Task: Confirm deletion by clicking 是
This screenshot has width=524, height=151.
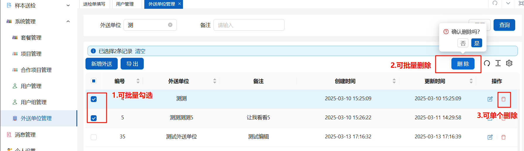Action: (477, 43)
